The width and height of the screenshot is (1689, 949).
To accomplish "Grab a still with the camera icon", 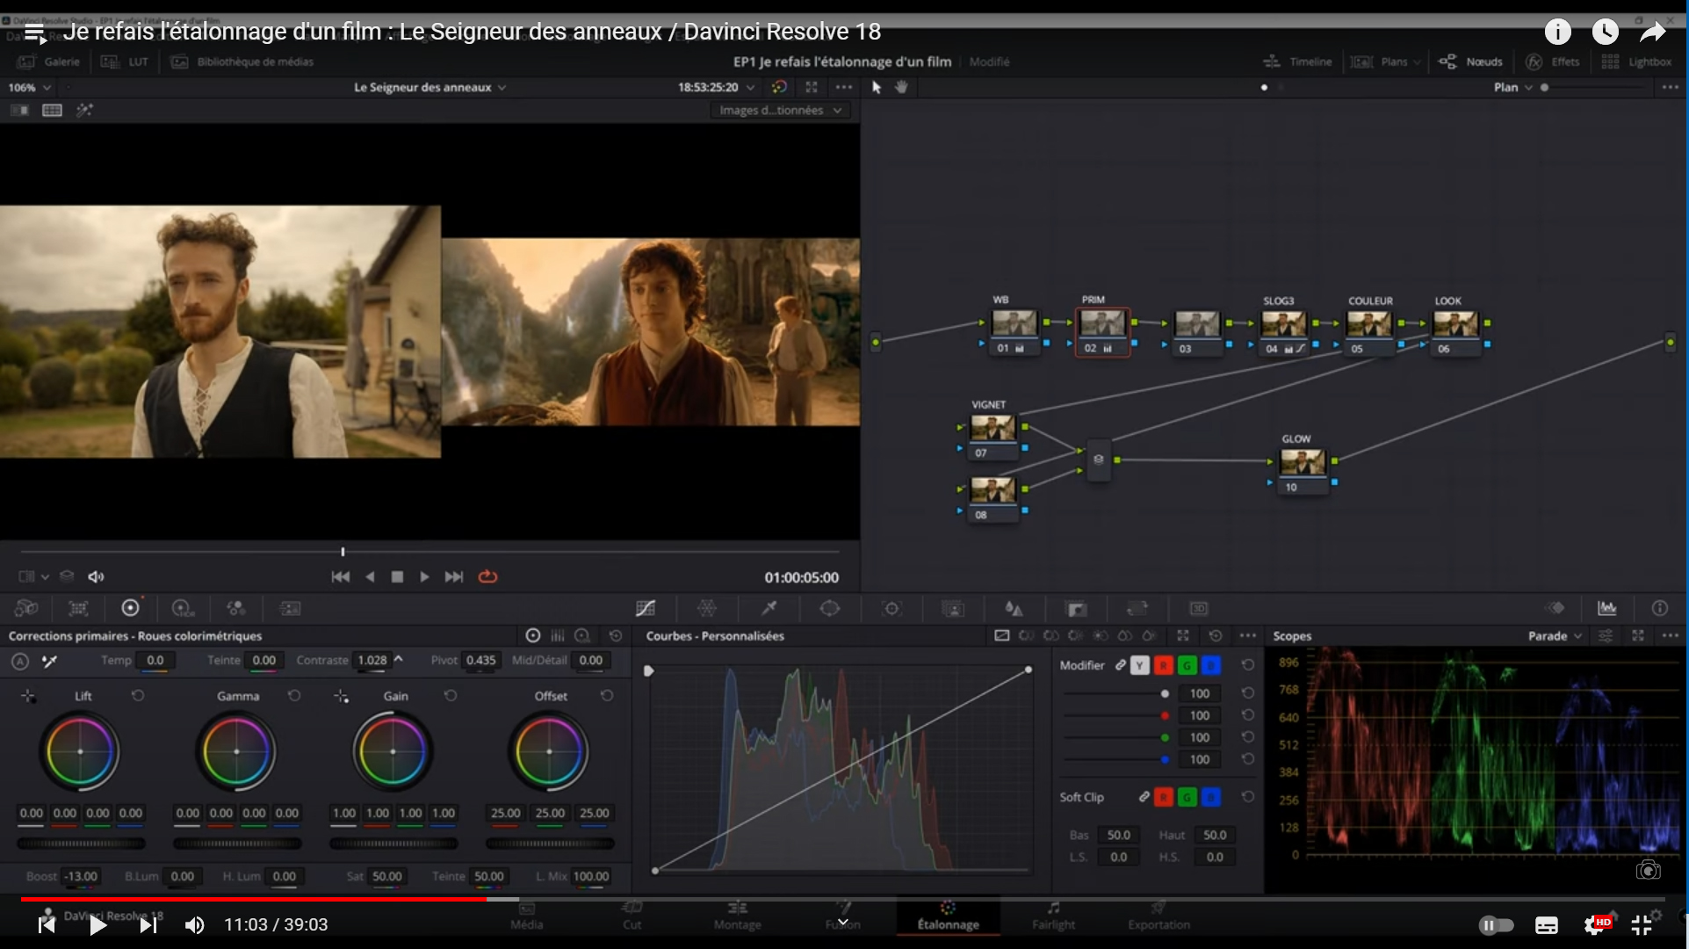I will click(x=1648, y=870).
